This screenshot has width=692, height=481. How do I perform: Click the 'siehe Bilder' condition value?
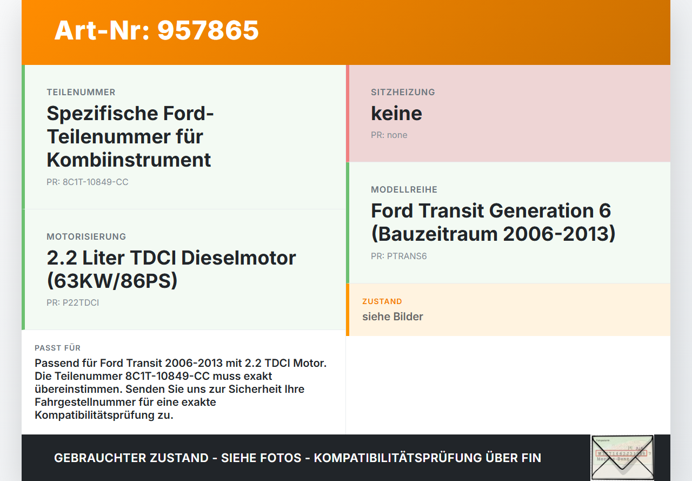(x=392, y=317)
